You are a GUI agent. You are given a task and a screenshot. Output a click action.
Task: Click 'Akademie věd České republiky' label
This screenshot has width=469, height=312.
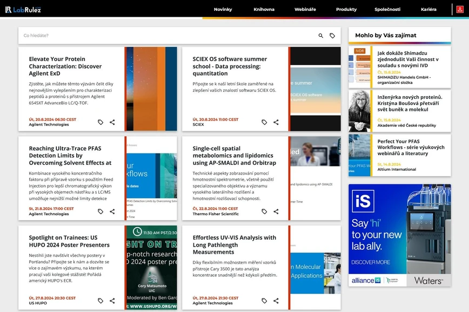[407, 125]
